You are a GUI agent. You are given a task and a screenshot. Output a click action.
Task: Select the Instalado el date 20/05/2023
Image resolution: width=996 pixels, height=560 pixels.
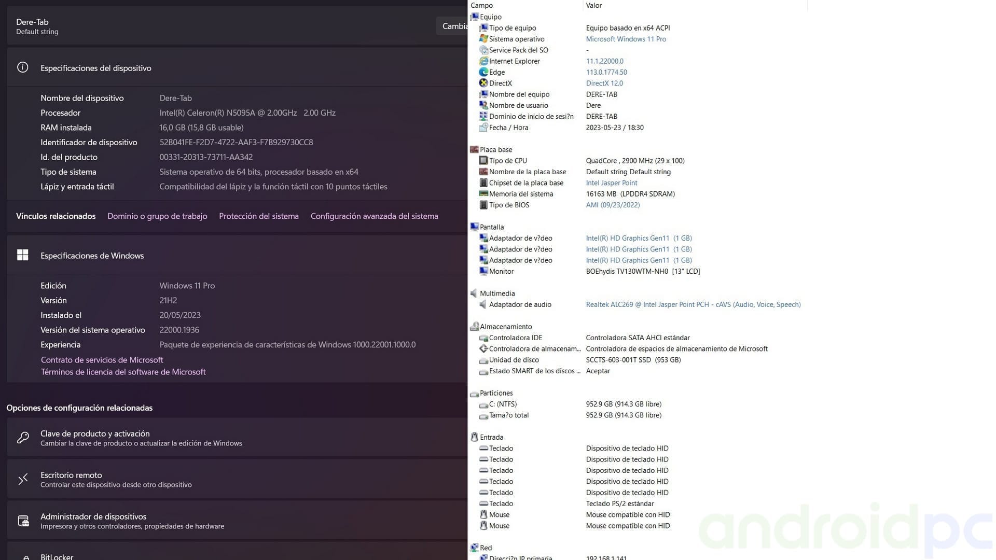179,315
